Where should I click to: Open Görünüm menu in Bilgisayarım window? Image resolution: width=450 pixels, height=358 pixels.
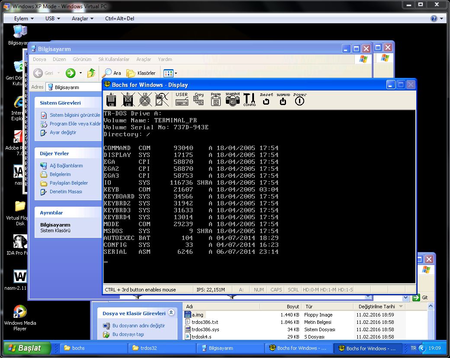(82, 59)
